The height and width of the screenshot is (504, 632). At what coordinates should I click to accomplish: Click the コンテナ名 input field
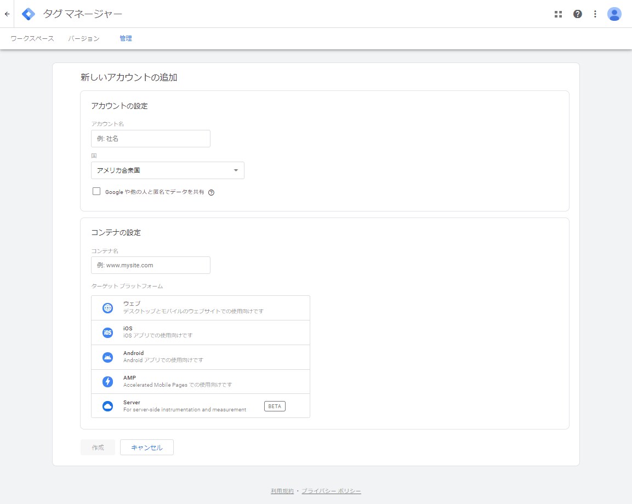pos(151,265)
